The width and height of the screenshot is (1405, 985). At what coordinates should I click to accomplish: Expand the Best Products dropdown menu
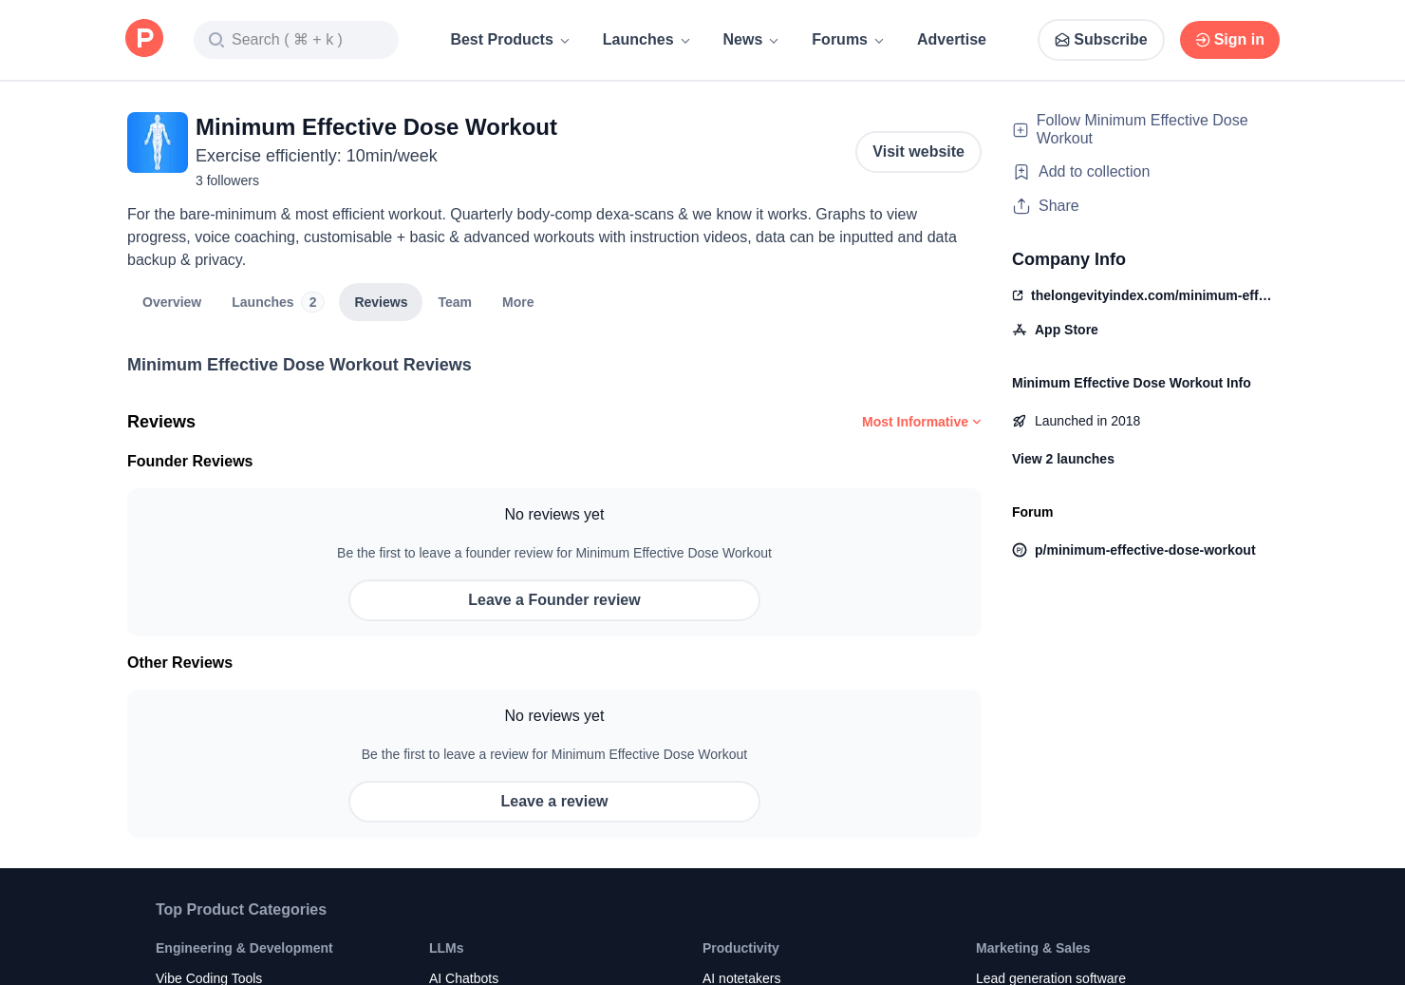pos(510,40)
